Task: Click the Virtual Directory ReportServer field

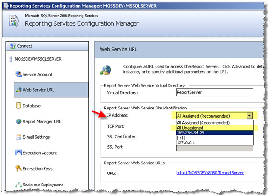Action: pos(214,92)
